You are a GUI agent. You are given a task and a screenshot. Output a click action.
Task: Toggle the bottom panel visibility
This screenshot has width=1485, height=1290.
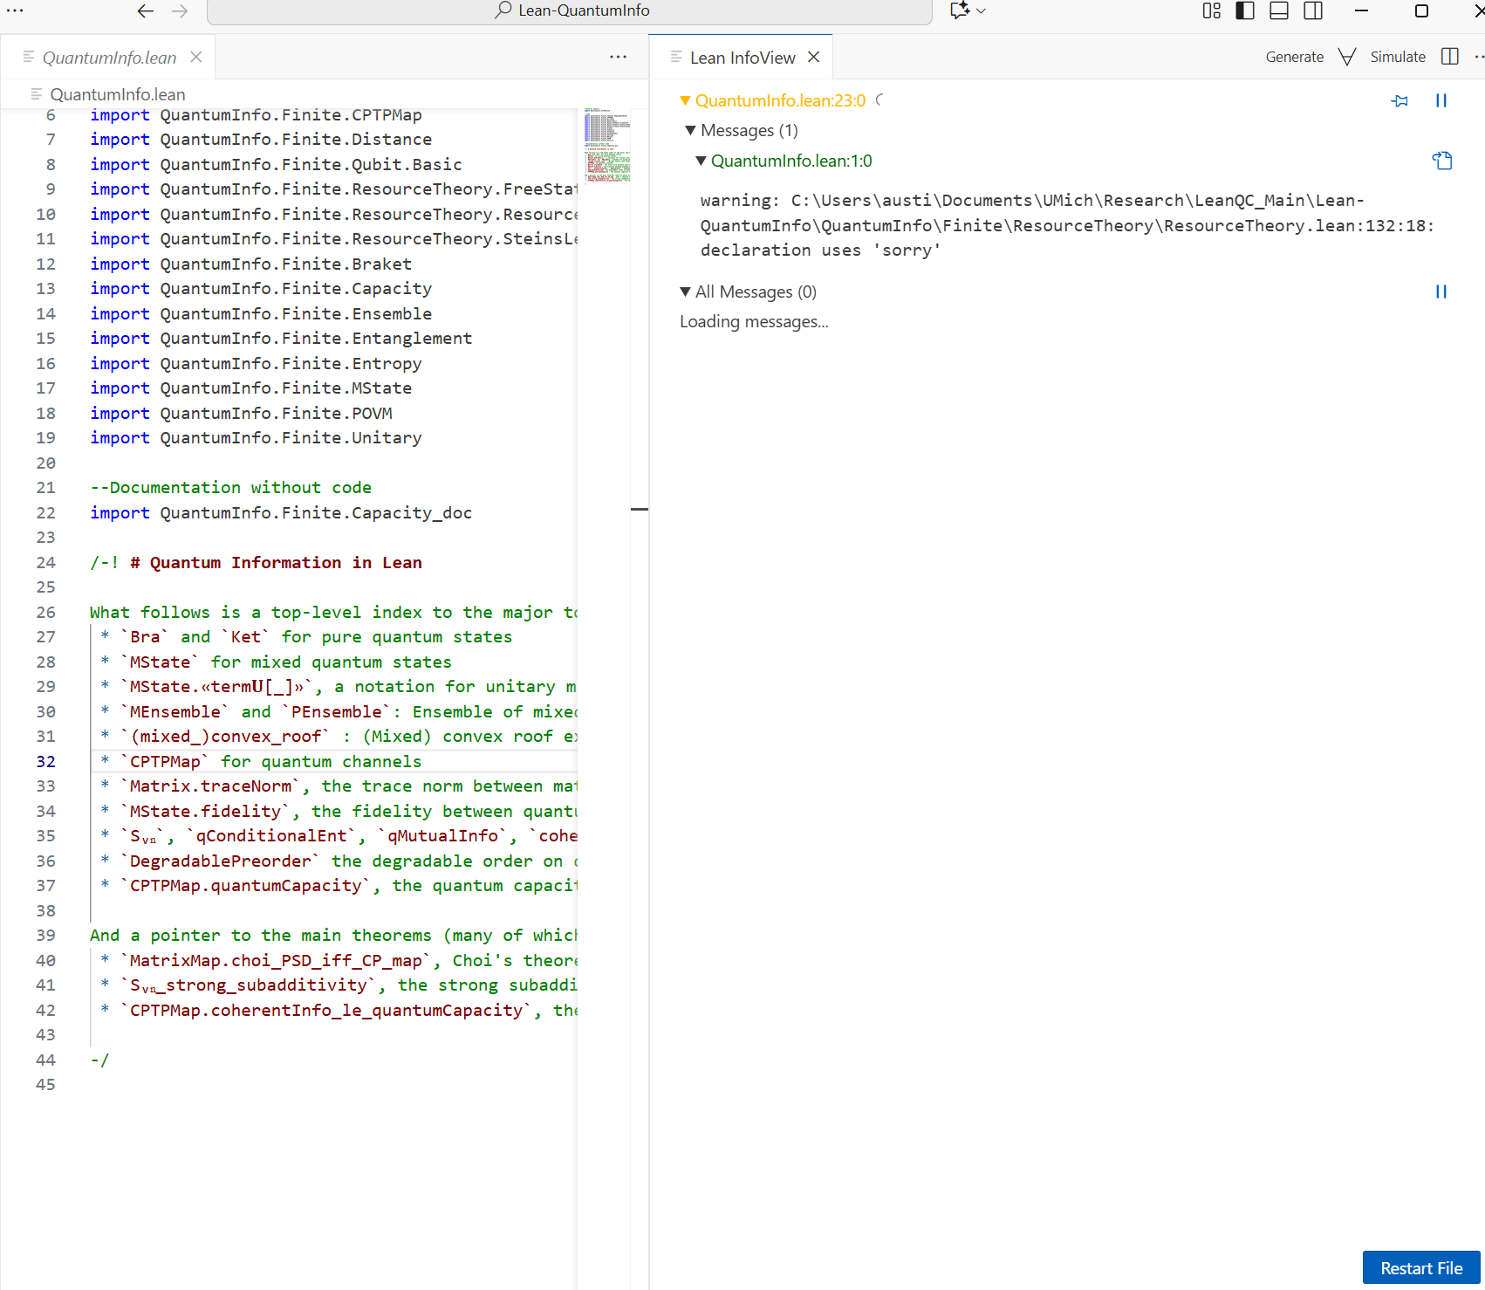[x=1279, y=10]
